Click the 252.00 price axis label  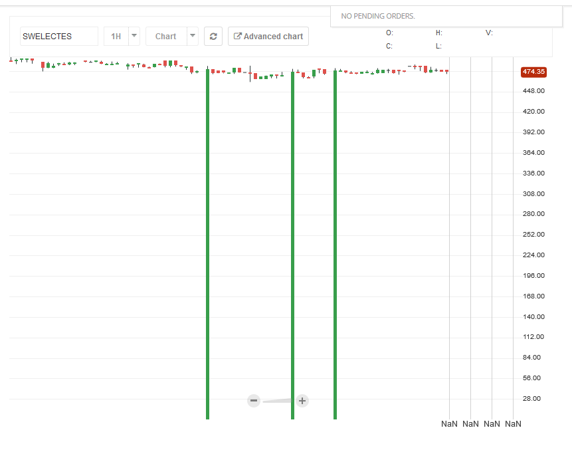(x=533, y=235)
